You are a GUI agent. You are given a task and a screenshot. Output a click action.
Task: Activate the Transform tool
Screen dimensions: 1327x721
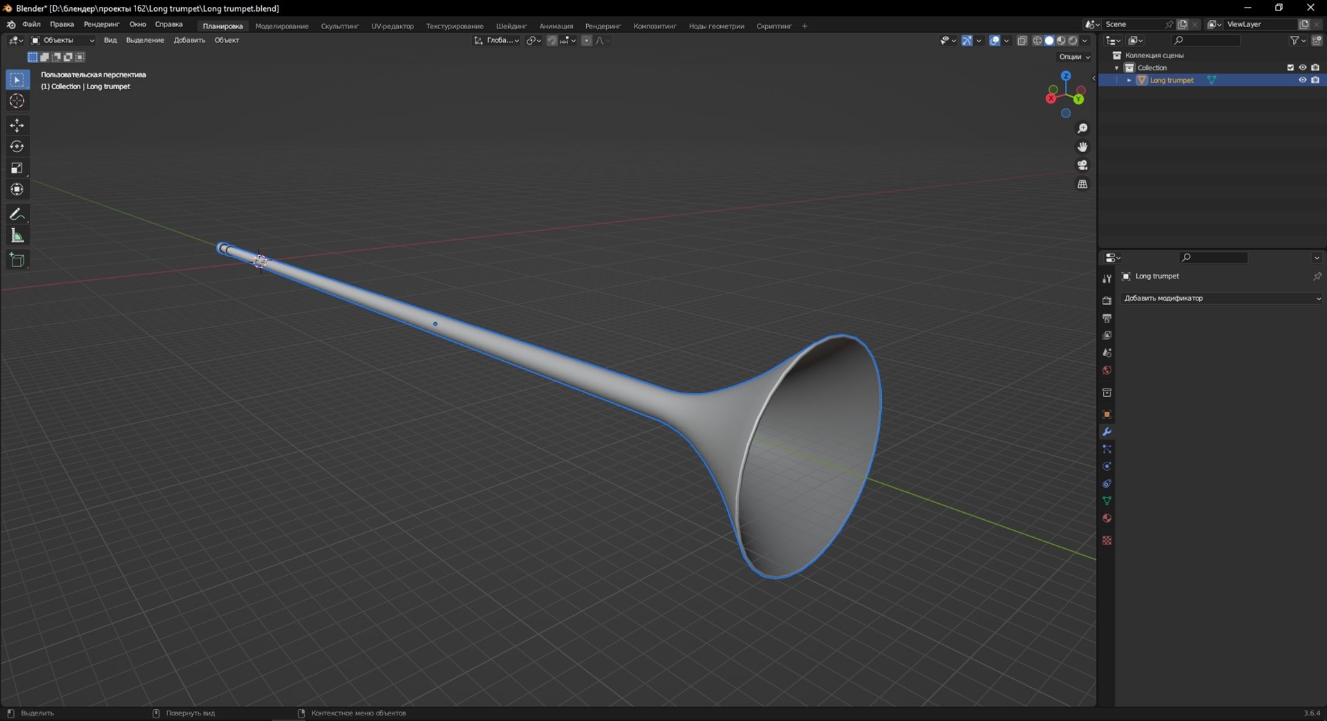coord(17,189)
